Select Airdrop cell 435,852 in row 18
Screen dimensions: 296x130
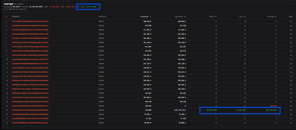[148, 93]
